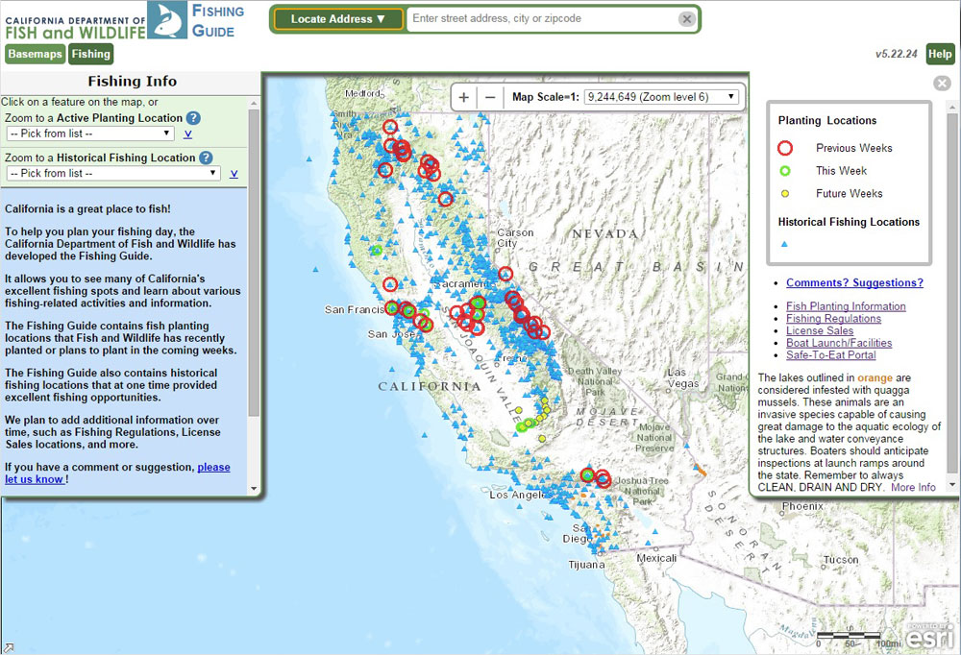961x655 pixels.
Task: Click the Fishing Info panel scroll-up arrow
Action: click(254, 103)
